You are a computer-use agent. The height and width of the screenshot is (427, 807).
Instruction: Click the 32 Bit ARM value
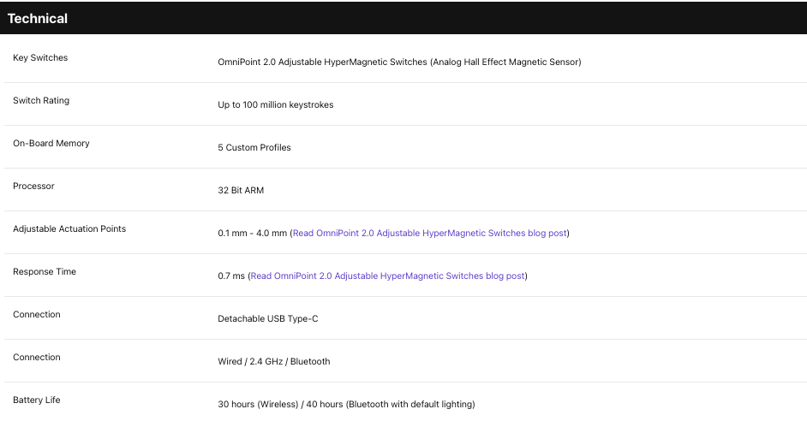coord(241,190)
